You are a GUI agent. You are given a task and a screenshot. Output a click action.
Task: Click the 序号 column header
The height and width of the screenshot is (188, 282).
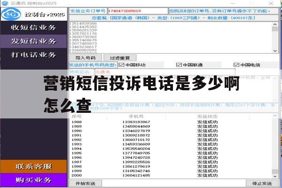(x=77, y=117)
